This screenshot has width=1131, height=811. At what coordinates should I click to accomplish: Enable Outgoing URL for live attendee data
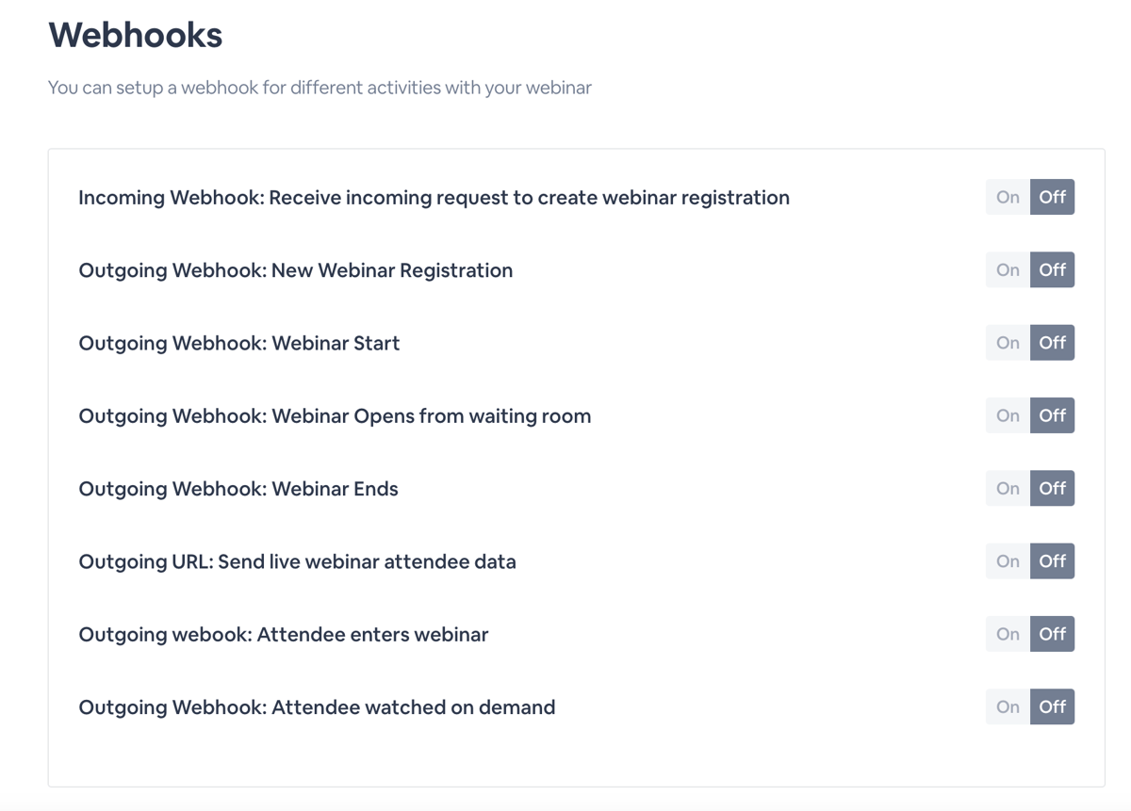pyautogui.click(x=1007, y=560)
